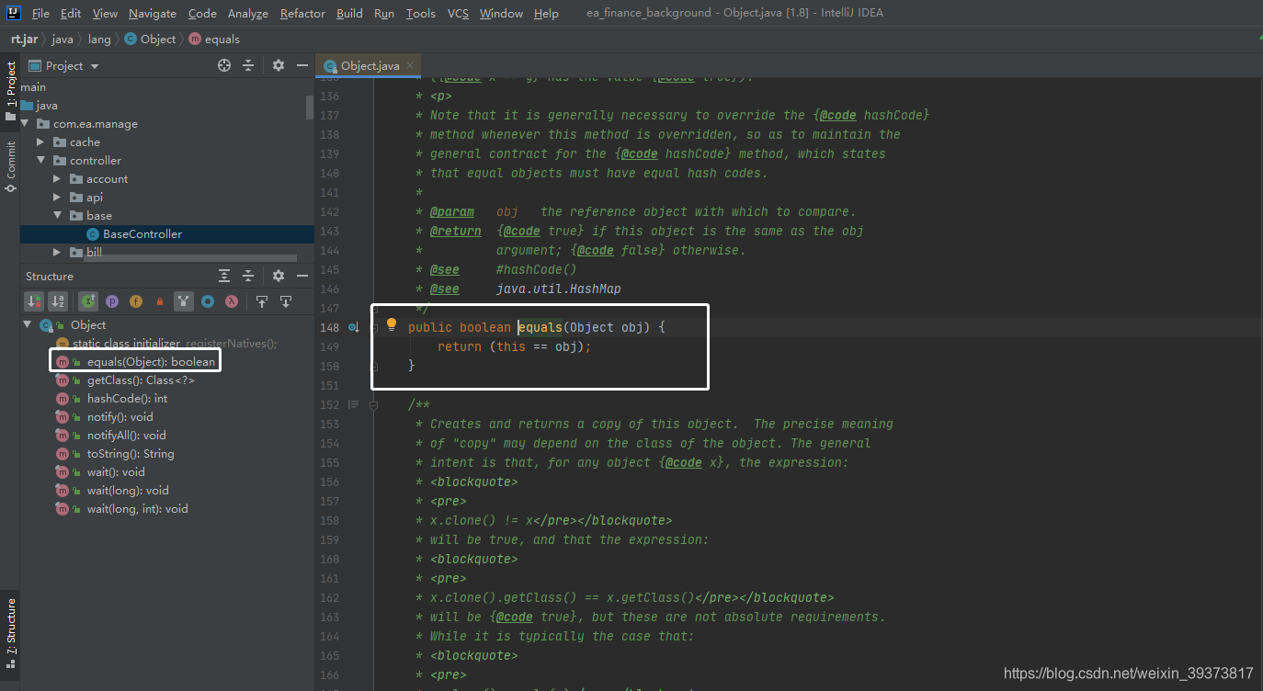This screenshot has width=1263, height=691.
Task: Fold the Javadoc comment at line 152
Action: [x=374, y=404]
